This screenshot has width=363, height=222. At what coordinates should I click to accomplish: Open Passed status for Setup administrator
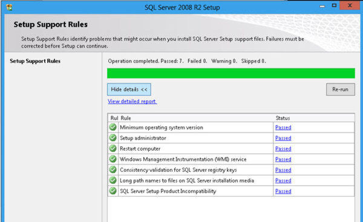click(283, 138)
